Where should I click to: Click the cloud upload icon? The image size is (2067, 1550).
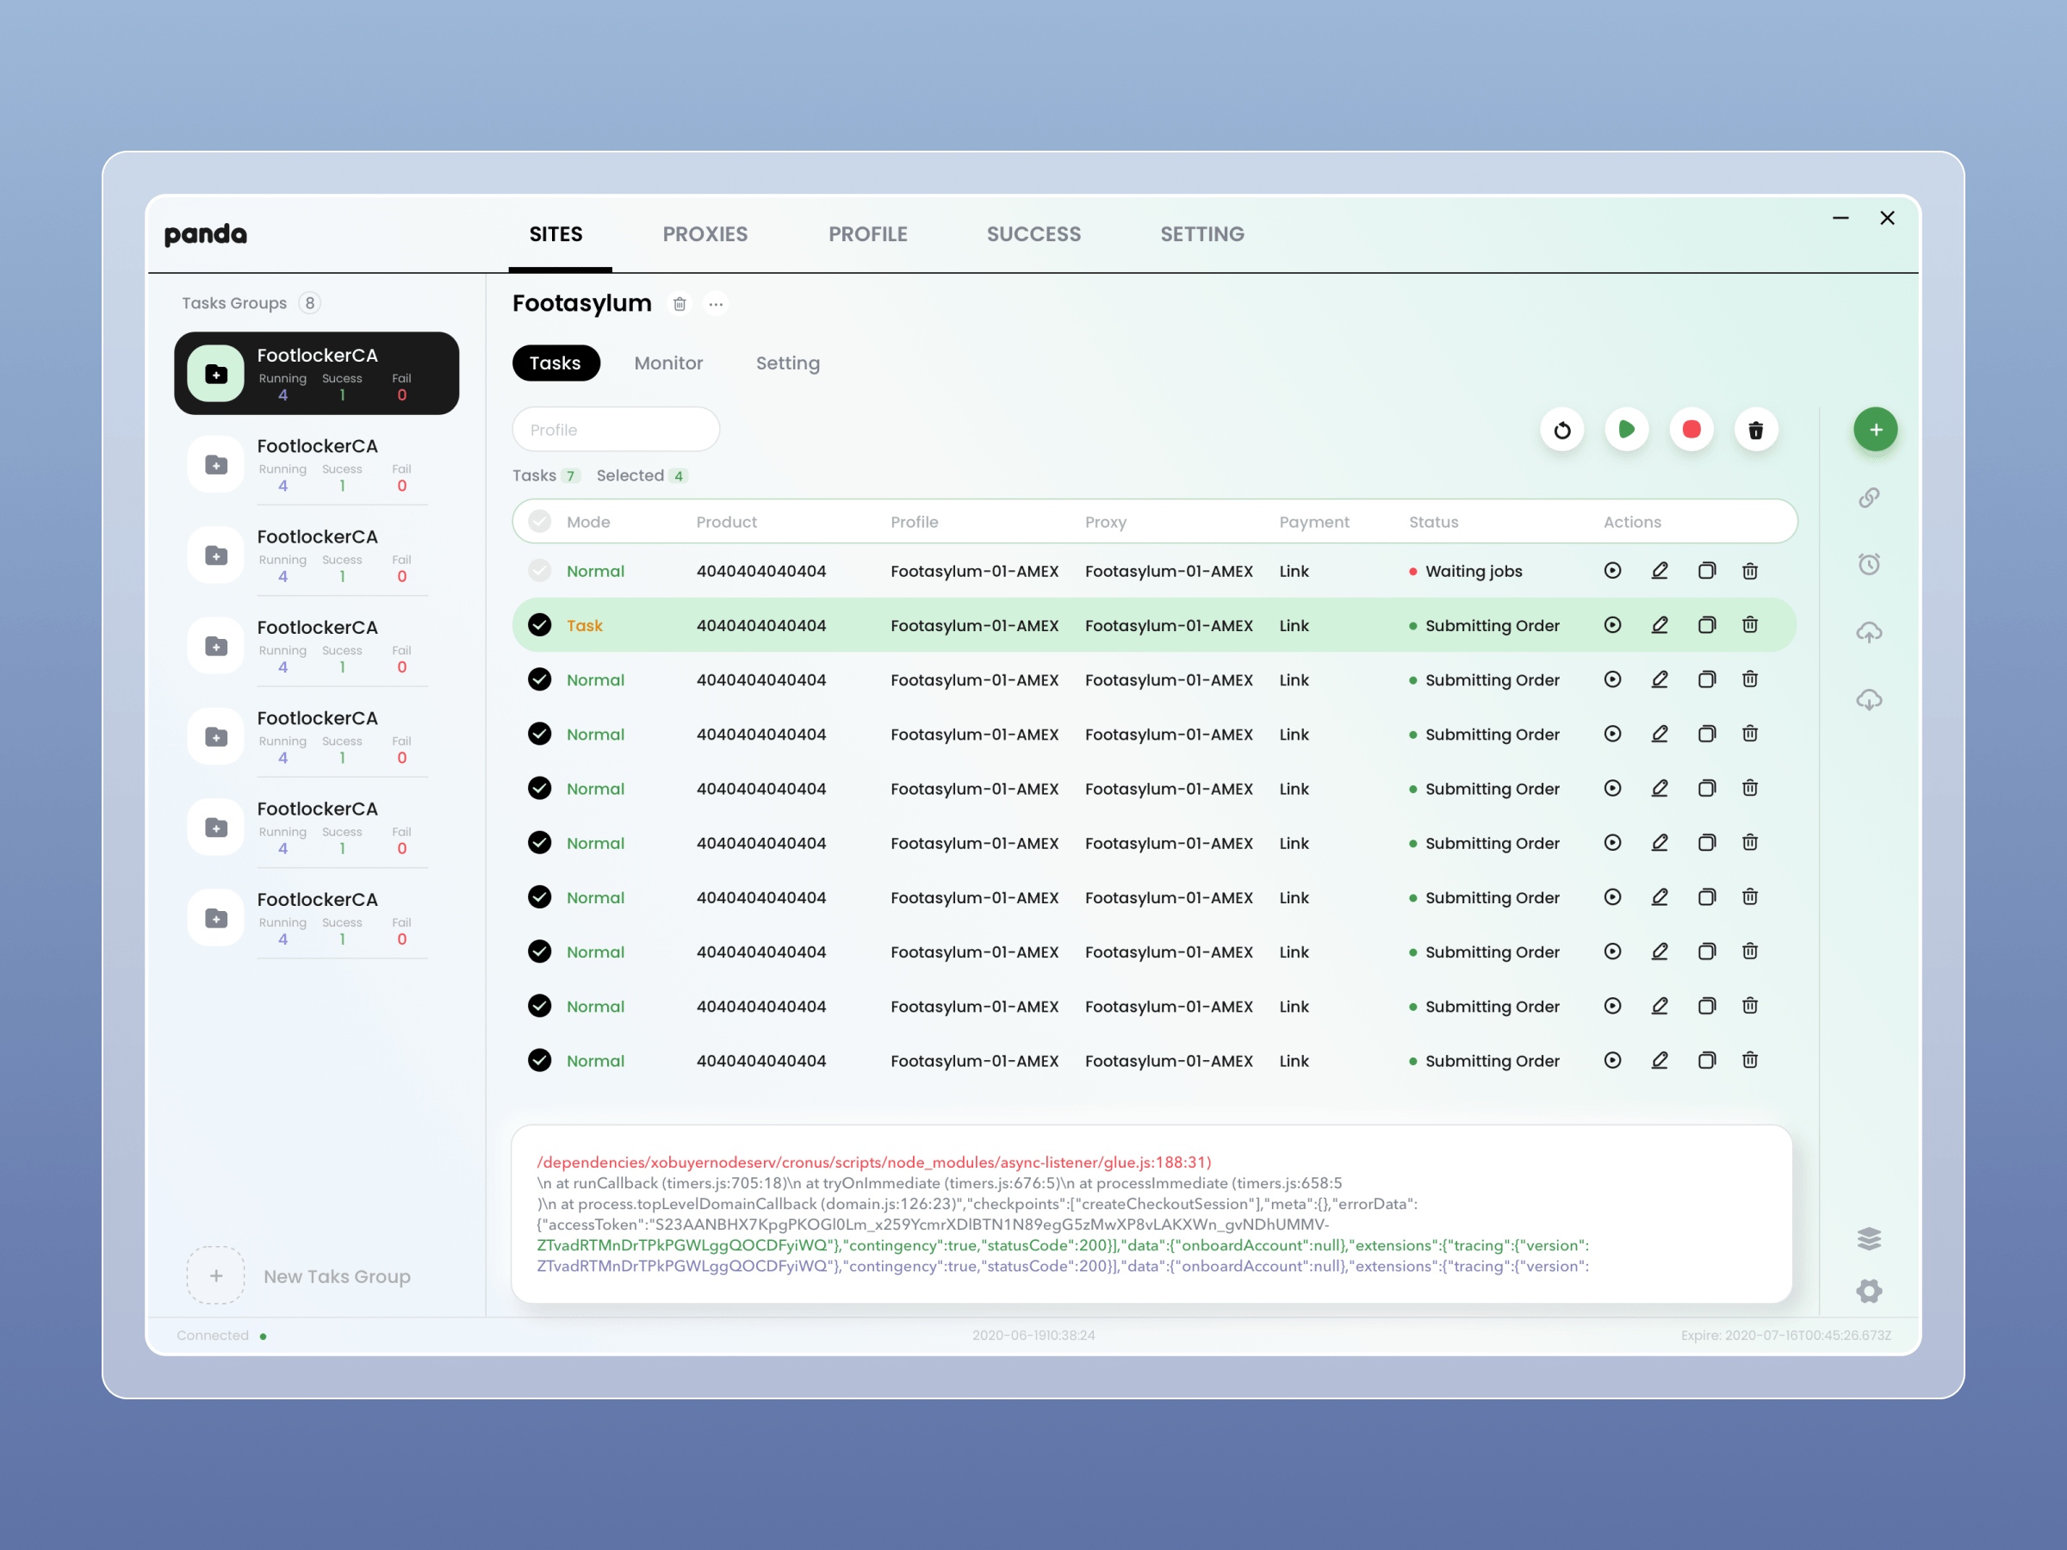pos(1868,633)
